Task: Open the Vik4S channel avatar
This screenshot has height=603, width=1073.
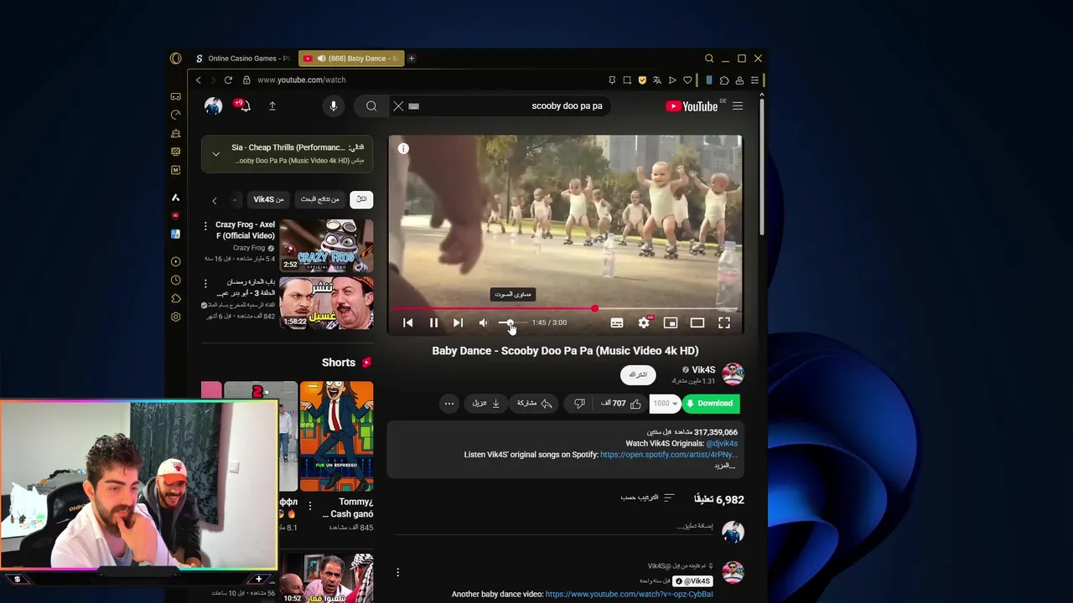Action: [733, 374]
